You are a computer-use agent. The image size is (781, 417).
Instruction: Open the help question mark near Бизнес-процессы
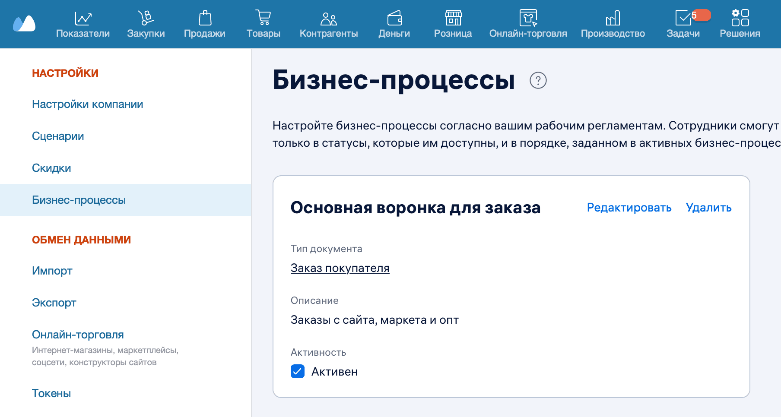coord(538,80)
